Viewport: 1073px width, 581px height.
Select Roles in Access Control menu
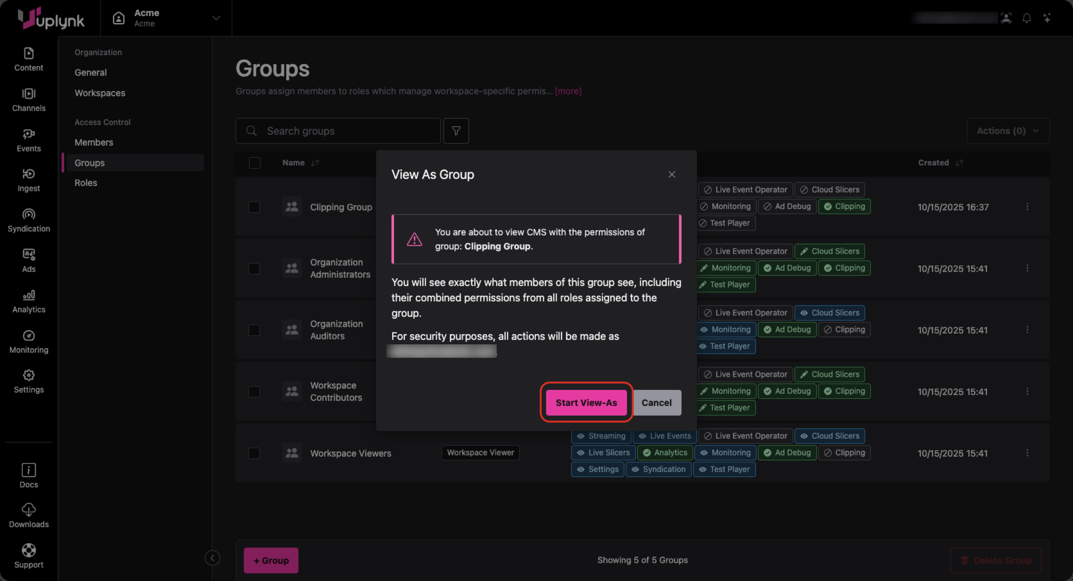[86, 183]
